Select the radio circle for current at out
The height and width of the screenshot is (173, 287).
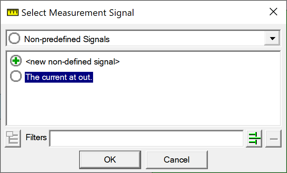[x=16, y=77]
